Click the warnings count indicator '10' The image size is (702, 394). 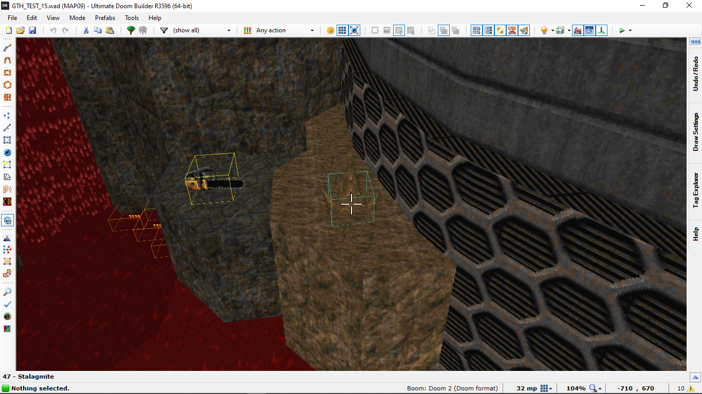(686, 388)
